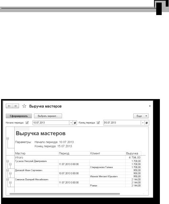Toggle the Конец периода checkbox
The width and height of the screenshot is (169, 204).
coord(98,123)
